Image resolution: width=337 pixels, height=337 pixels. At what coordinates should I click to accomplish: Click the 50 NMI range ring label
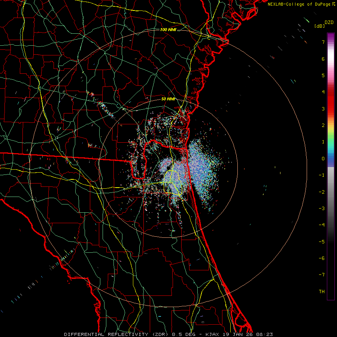168,99
